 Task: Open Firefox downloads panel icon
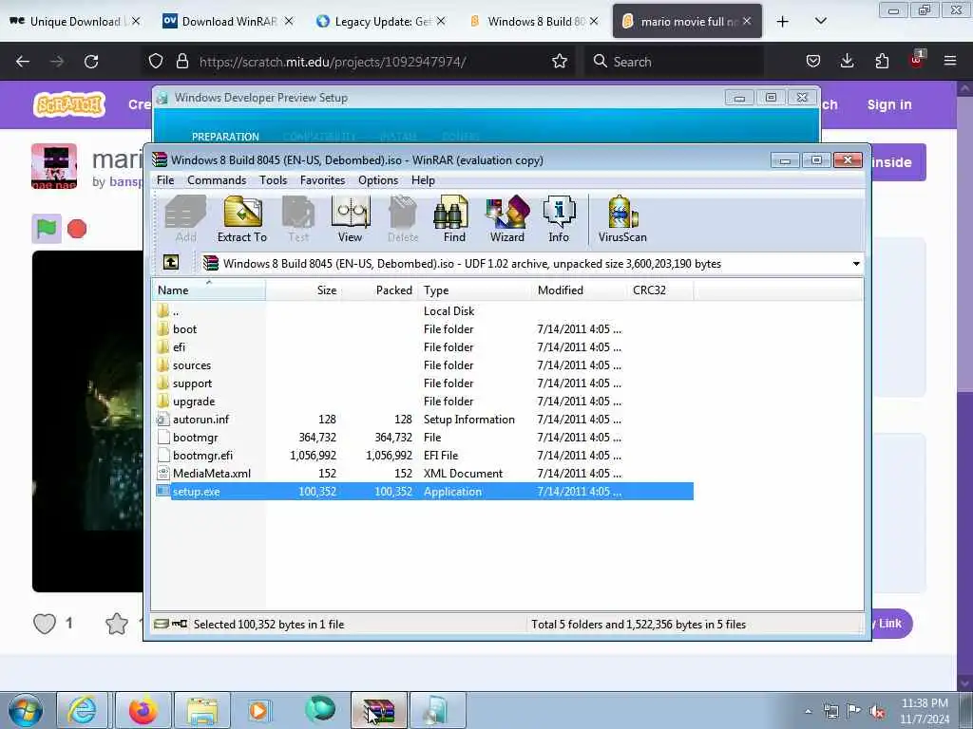point(847,61)
